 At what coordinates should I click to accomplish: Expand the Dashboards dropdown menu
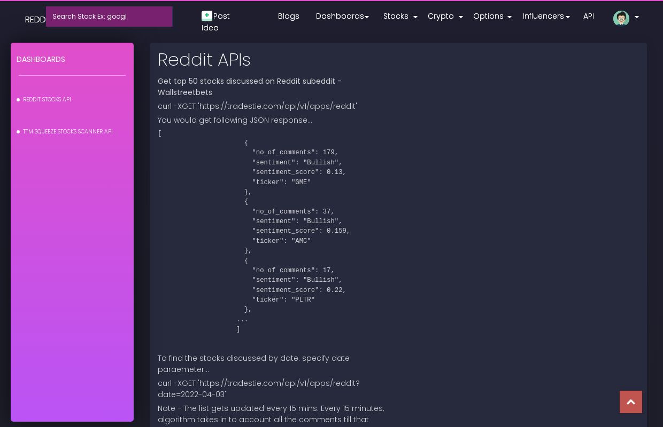point(342,16)
